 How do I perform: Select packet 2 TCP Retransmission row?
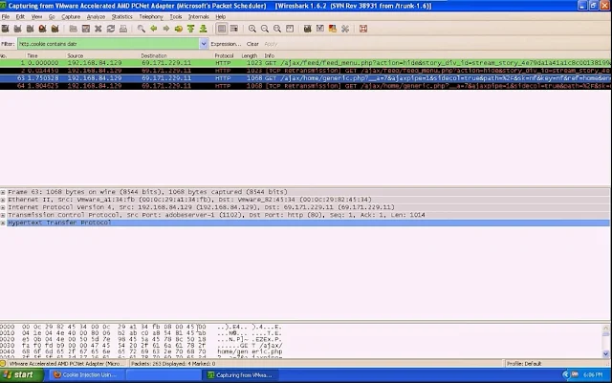[306, 71]
